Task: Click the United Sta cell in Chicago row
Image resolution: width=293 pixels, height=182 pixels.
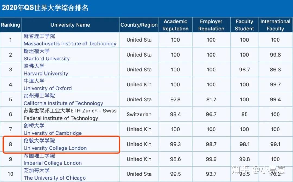Action: coord(139,174)
